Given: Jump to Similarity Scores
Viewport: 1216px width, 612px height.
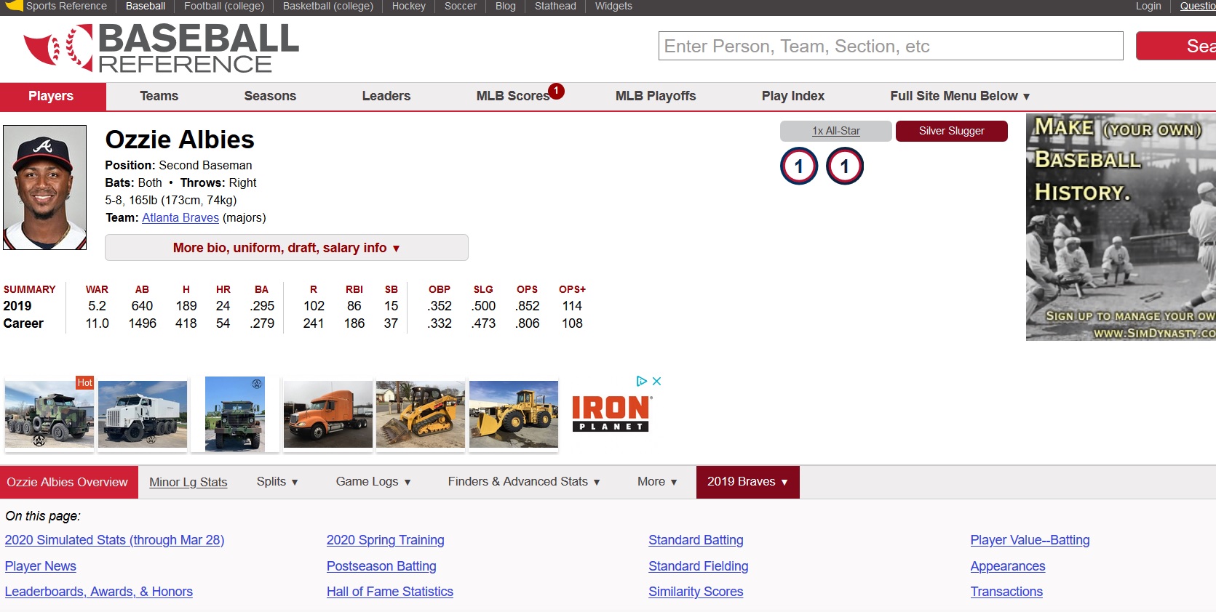Looking at the screenshot, I should (696, 592).
